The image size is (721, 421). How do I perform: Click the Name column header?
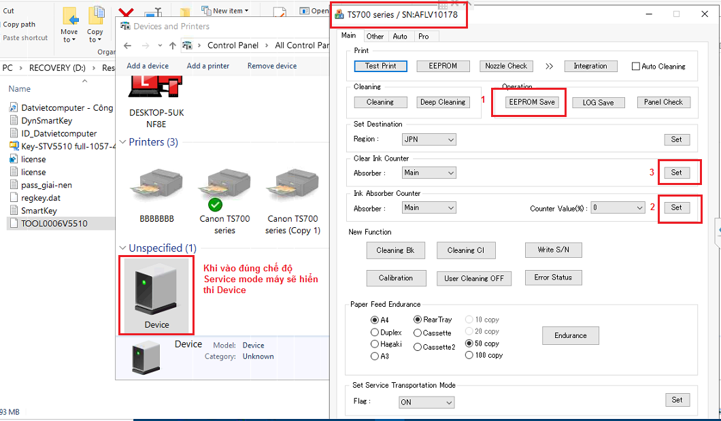point(19,88)
